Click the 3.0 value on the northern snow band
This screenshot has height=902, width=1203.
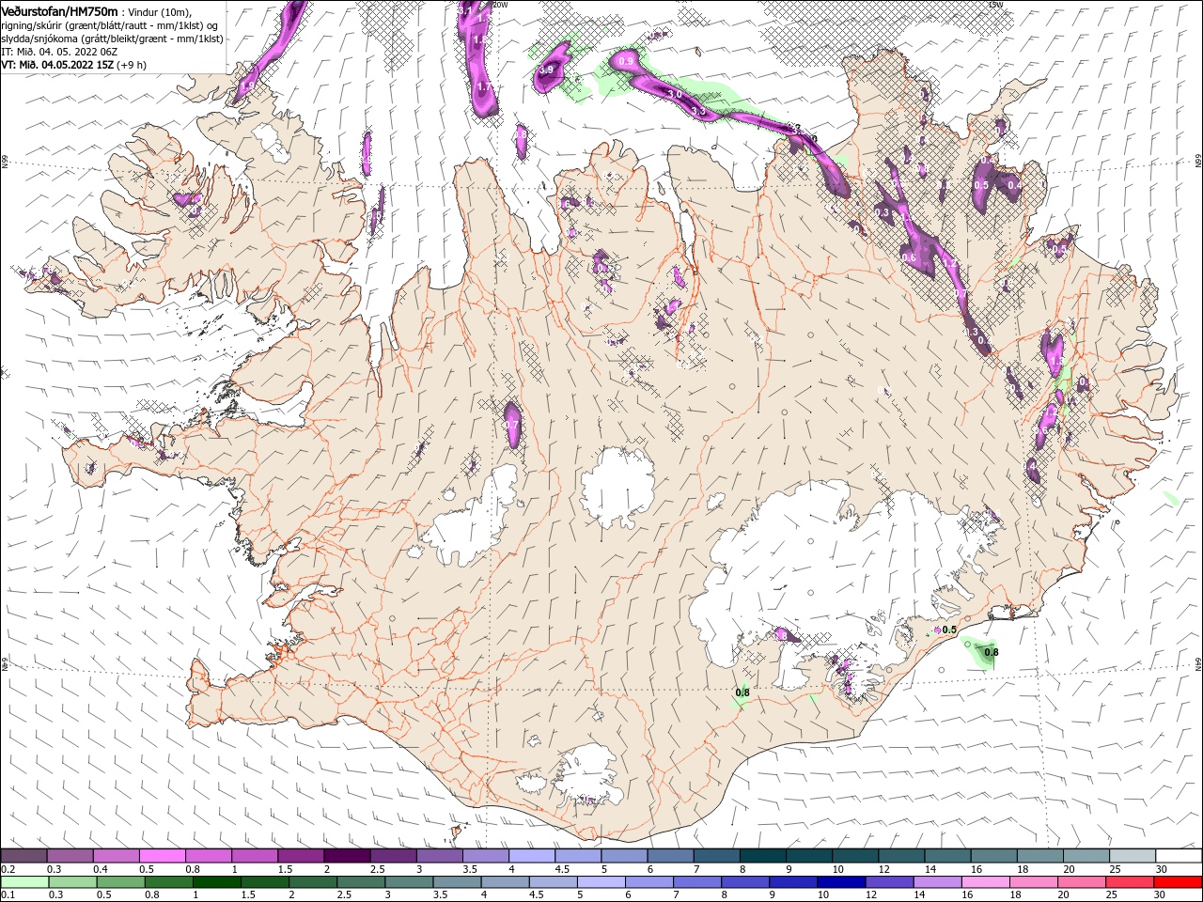pyautogui.click(x=674, y=94)
